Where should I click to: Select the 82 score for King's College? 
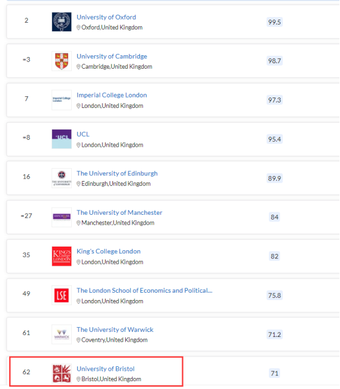pos(274,256)
